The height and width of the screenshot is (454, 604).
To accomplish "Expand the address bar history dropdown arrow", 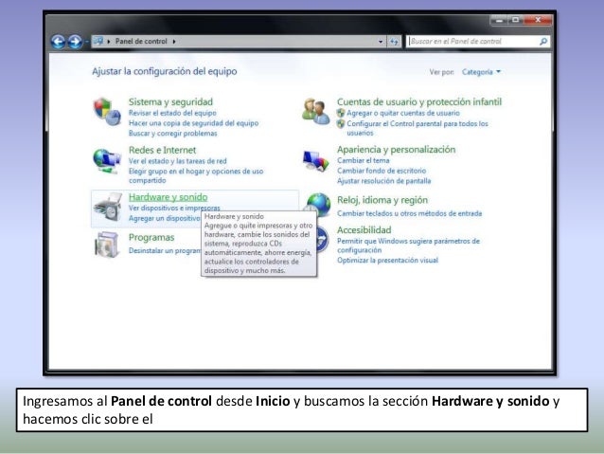I will tap(381, 42).
